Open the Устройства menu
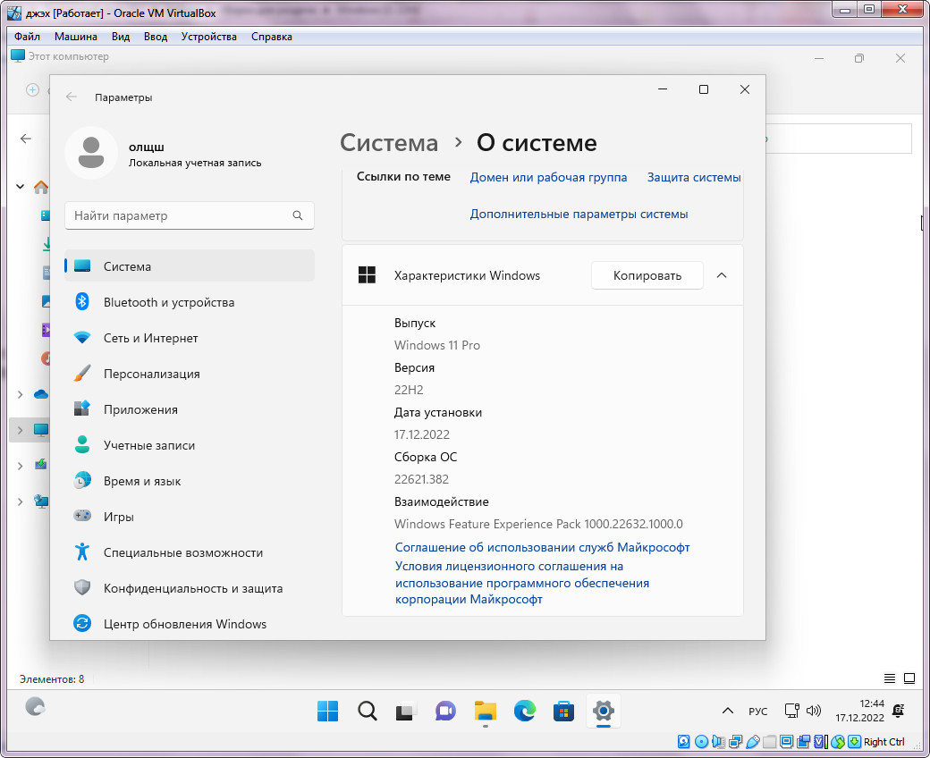Viewport: 930px width, 758px height. click(x=208, y=36)
